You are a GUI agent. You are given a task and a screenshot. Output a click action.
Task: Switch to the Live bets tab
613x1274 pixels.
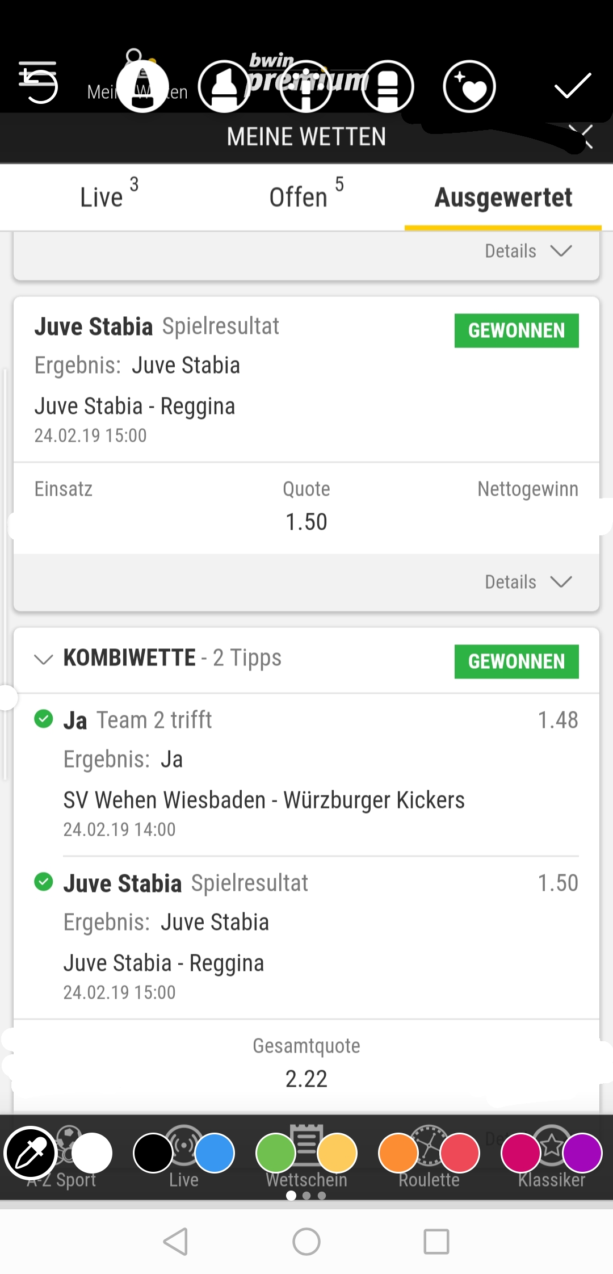109,196
